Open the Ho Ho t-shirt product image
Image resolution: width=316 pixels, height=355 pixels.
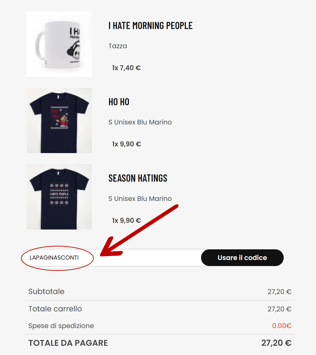click(x=59, y=121)
